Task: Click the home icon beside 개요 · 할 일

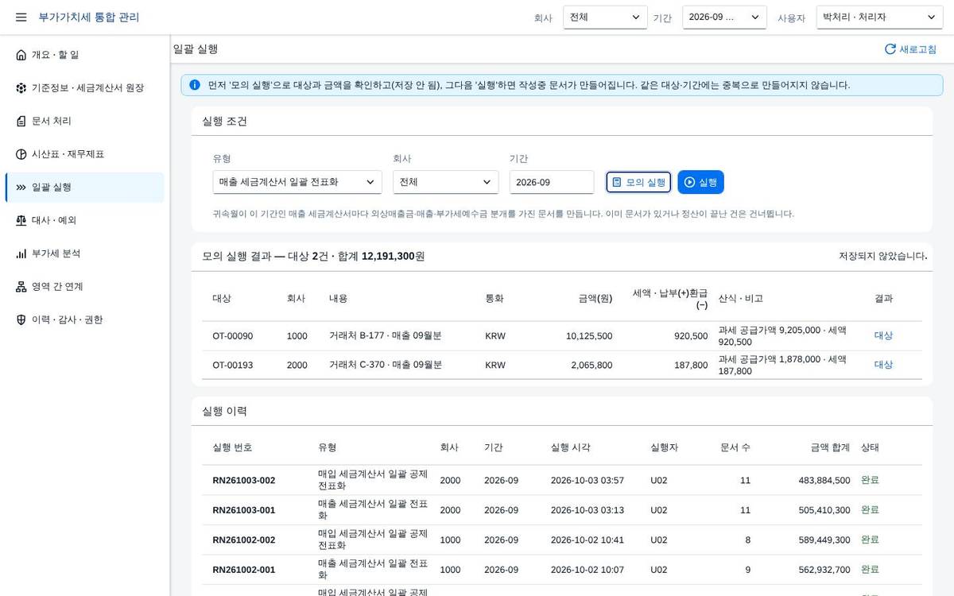Action: coord(21,55)
